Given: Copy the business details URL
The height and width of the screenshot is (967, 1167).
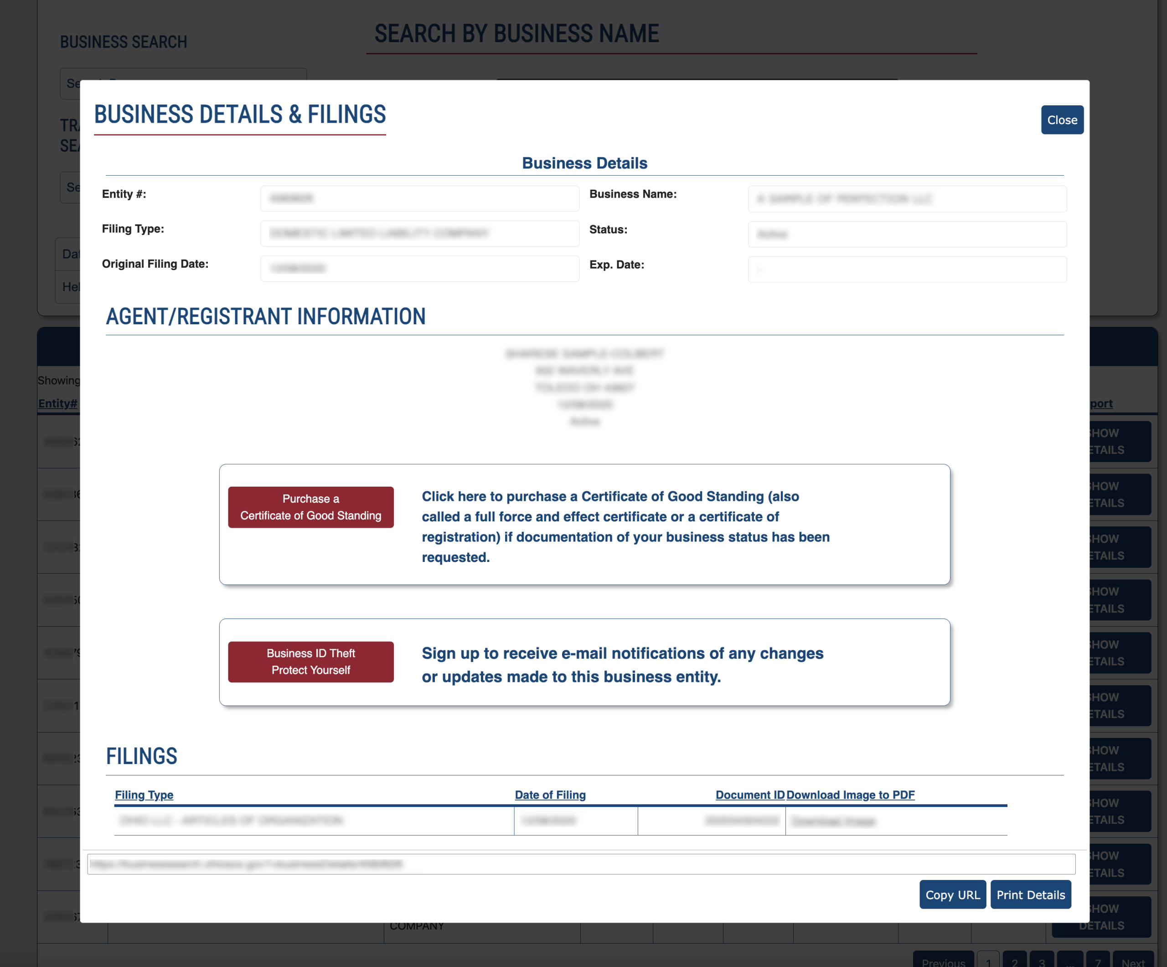Looking at the screenshot, I should coord(952,895).
